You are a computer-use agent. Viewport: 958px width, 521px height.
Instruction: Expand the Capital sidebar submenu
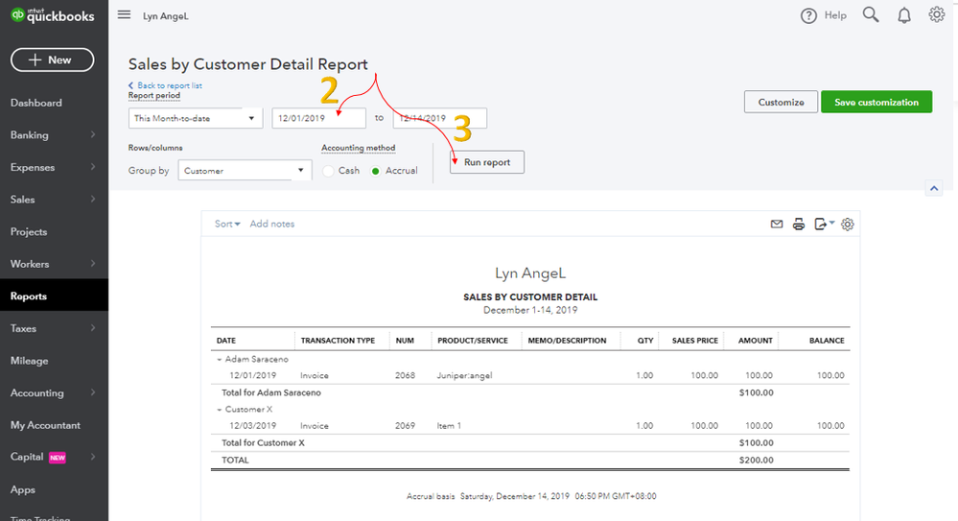[x=93, y=457]
